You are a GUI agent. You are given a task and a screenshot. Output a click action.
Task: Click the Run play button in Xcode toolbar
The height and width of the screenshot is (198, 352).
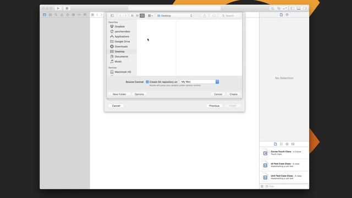[58, 8]
